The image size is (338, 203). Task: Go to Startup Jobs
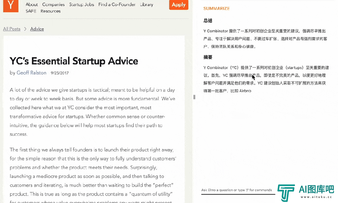pyautogui.click(x=82, y=4)
